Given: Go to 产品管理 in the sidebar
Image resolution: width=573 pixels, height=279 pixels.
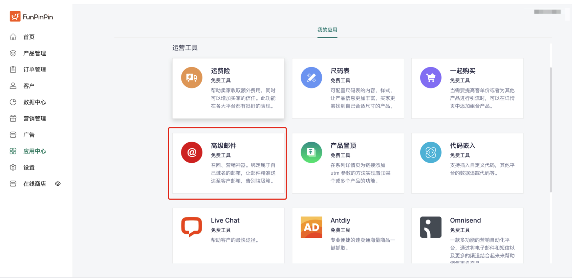Looking at the screenshot, I should 34,53.
